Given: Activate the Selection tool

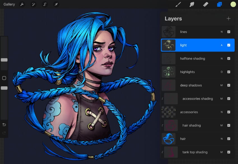Looking at the screenshot, I should (x=45, y=4).
